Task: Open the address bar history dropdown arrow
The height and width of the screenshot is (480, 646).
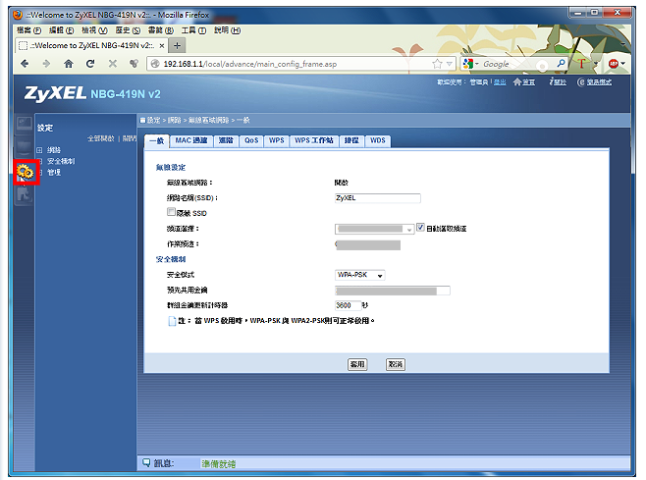Action: pos(450,64)
